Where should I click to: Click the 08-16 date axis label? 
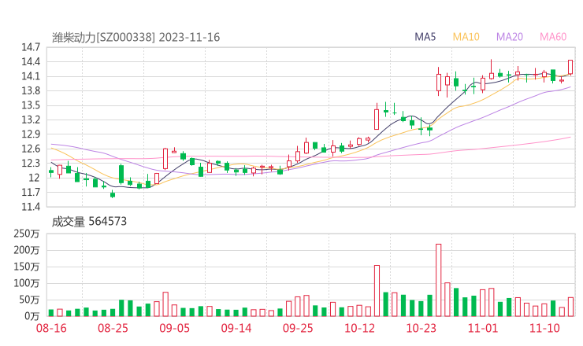[x=51, y=328]
